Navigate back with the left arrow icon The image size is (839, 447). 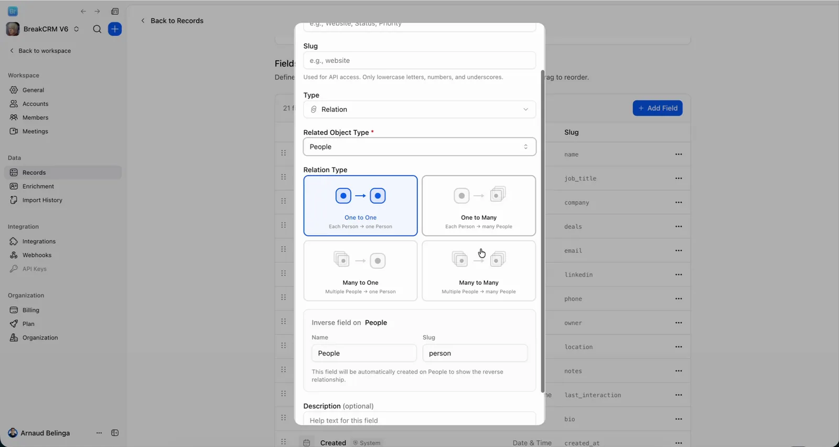(x=83, y=11)
